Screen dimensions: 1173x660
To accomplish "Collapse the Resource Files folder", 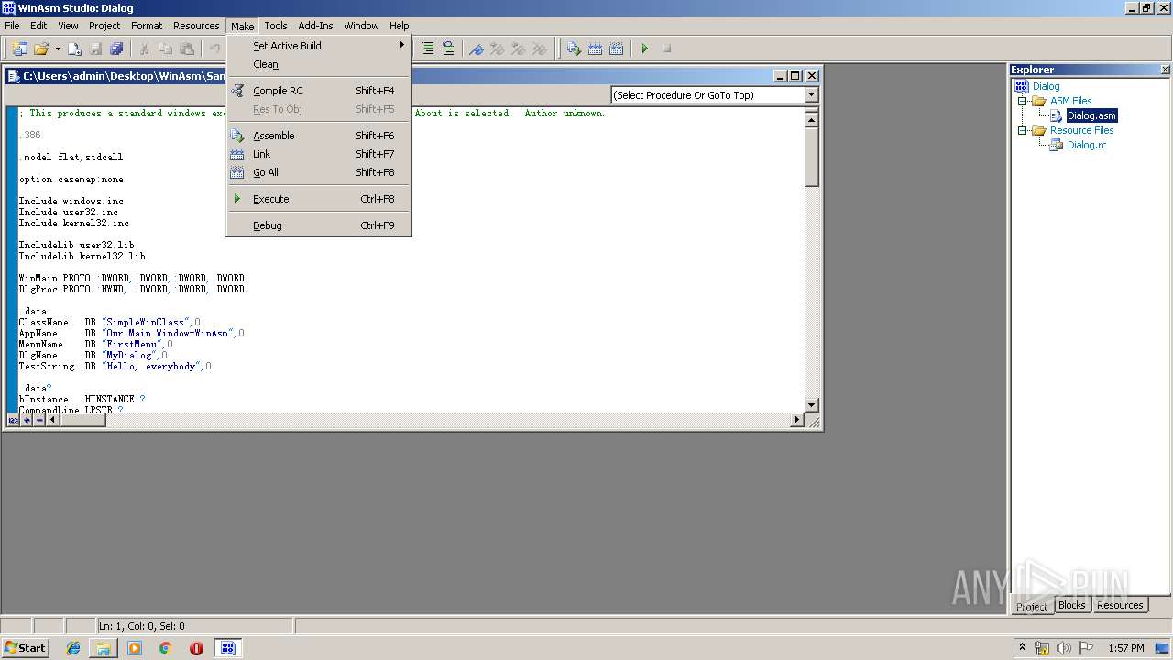I will [x=1023, y=130].
